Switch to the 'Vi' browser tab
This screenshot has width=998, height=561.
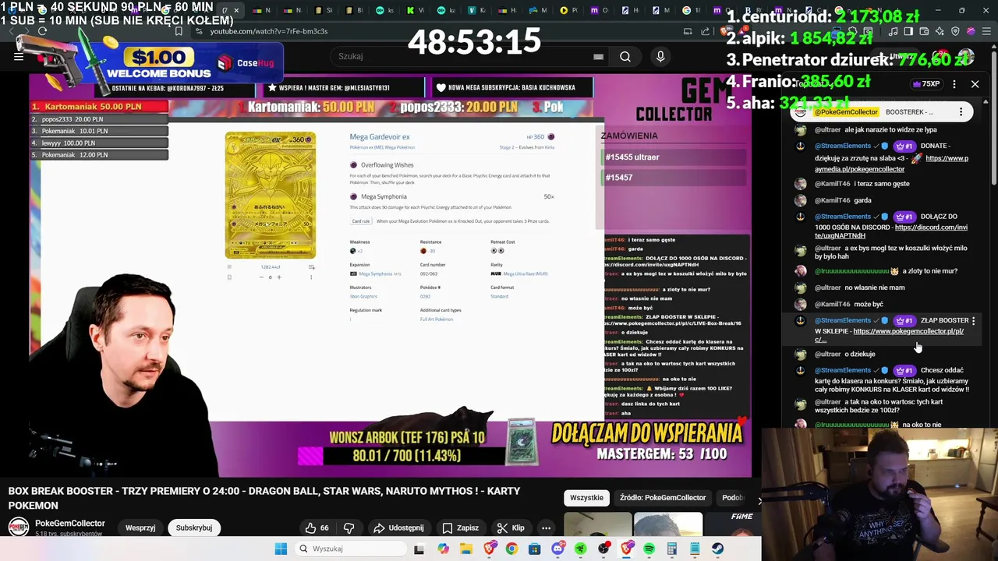tap(415, 10)
